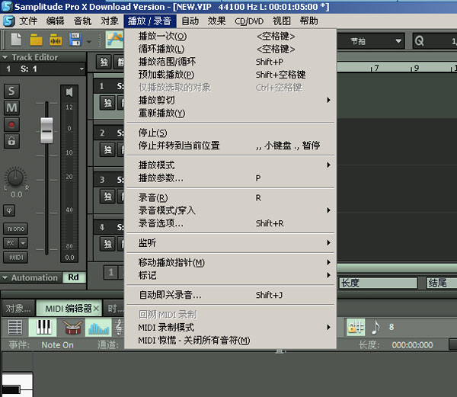Open the FX dropdown arrow

24,243
